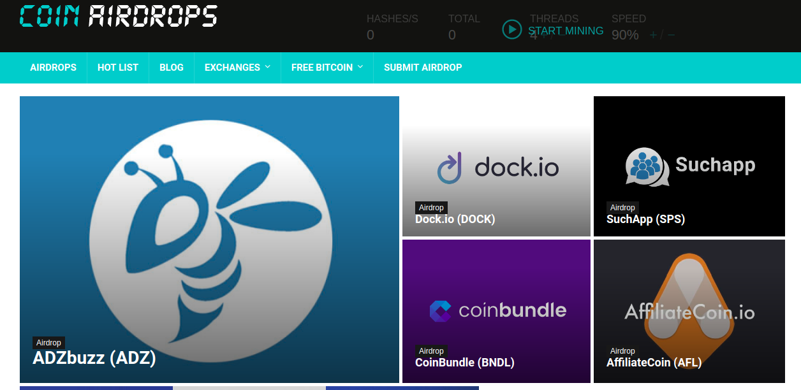Expand the FREE BITCOIN dropdown chevron
The height and width of the screenshot is (390, 801).
pyautogui.click(x=360, y=66)
